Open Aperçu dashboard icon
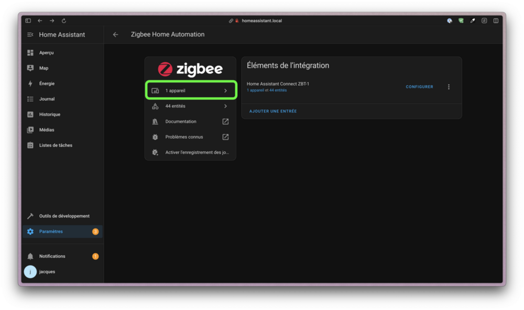This screenshot has width=524, height=310. click(x=30, y=53)
